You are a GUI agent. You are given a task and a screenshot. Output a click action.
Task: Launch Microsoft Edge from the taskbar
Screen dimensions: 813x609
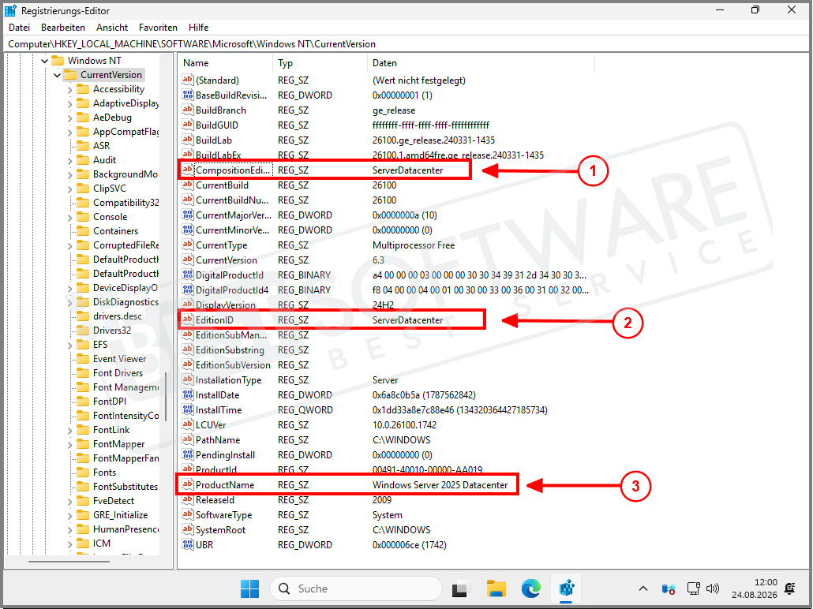pyautogui.click(x=531, y=588)
